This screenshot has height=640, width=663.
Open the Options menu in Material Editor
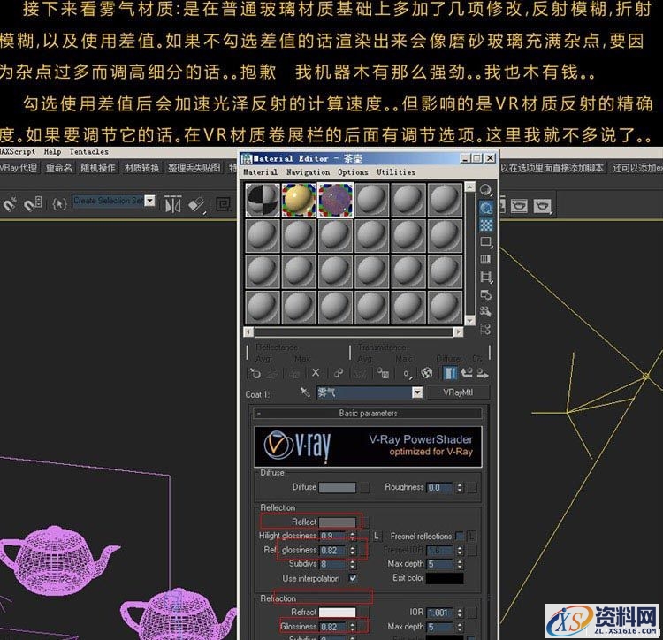(353, 172)
